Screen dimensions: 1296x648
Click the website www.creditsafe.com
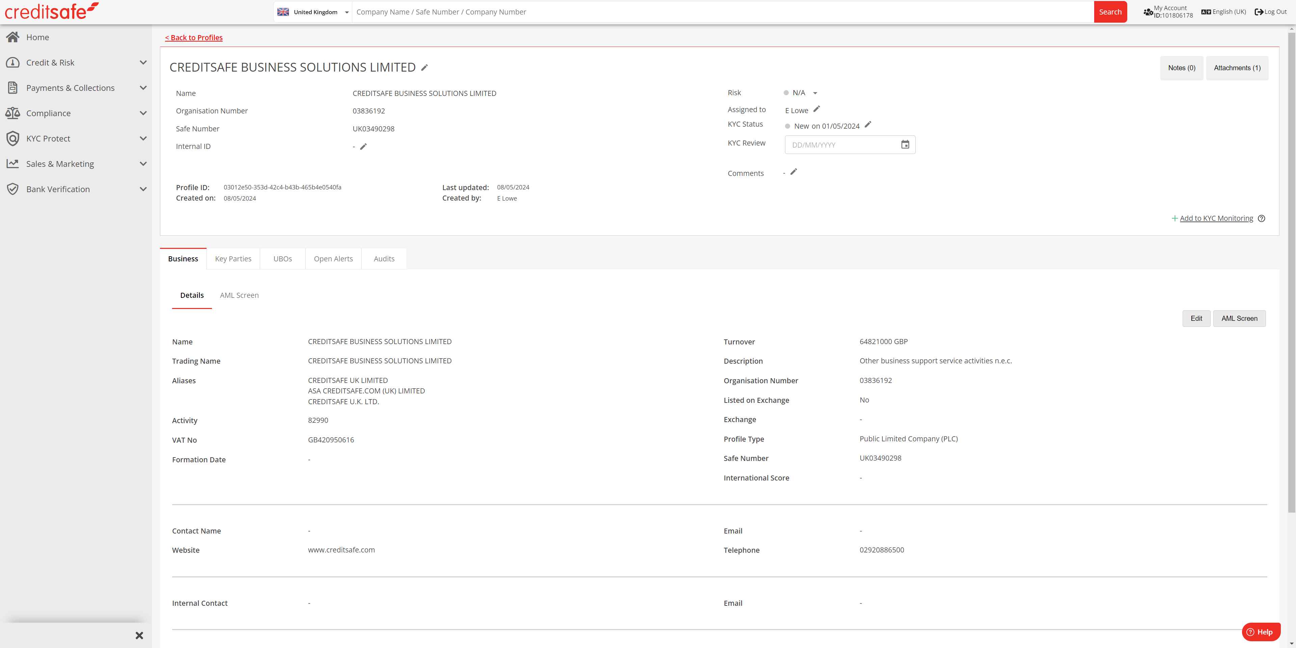[341, 550]
